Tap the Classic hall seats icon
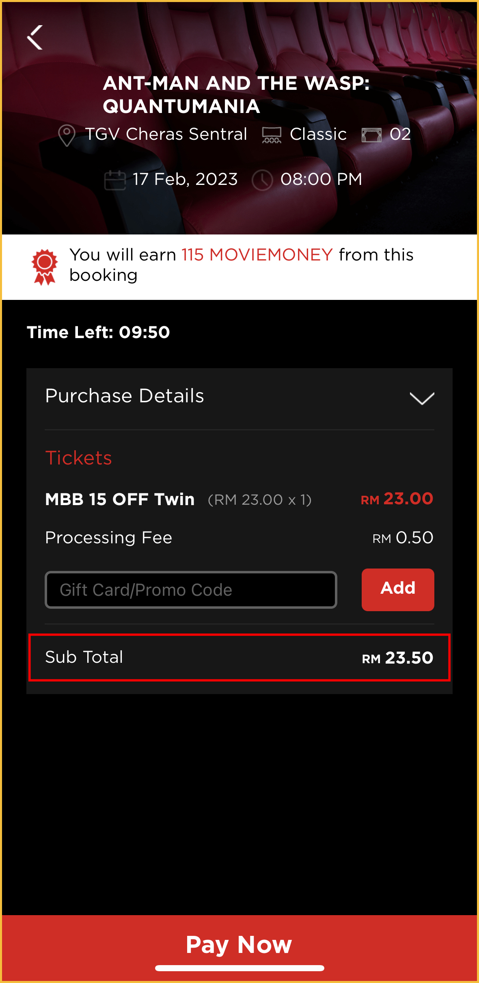 (272, 135)
